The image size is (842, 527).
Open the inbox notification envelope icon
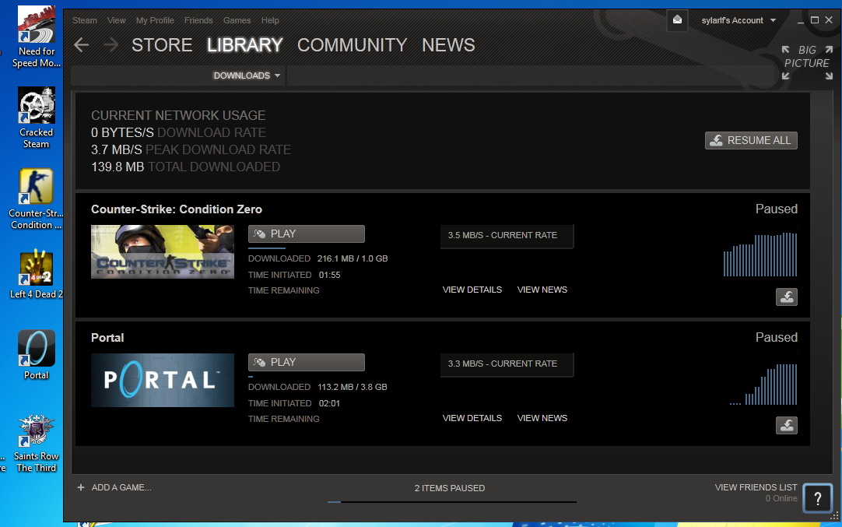pyautogui.click(x=677, y=20)
